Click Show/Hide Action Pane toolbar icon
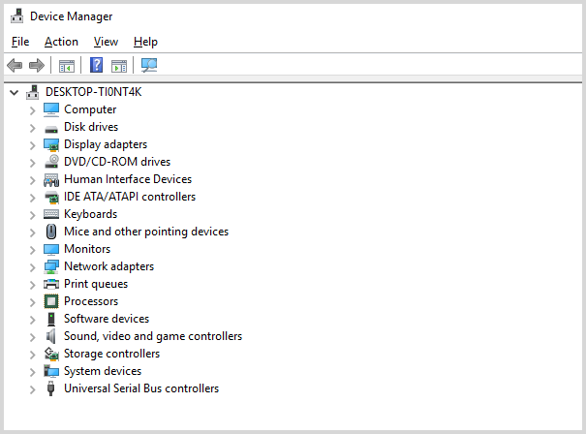This screenshot has width=586, height=434. [x=119, y=66]
